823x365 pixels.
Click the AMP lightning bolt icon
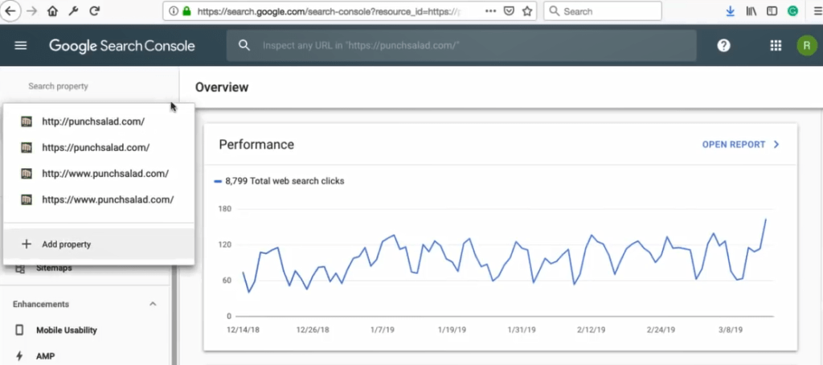(x=19, y=356)
